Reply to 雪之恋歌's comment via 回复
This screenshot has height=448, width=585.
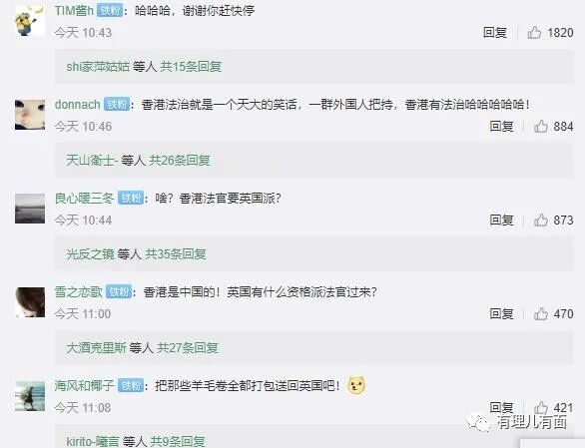[x=501, y=313]
